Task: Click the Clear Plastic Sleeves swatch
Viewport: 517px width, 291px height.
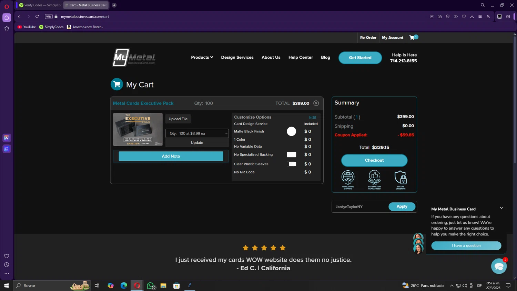Action: (291, 164)
